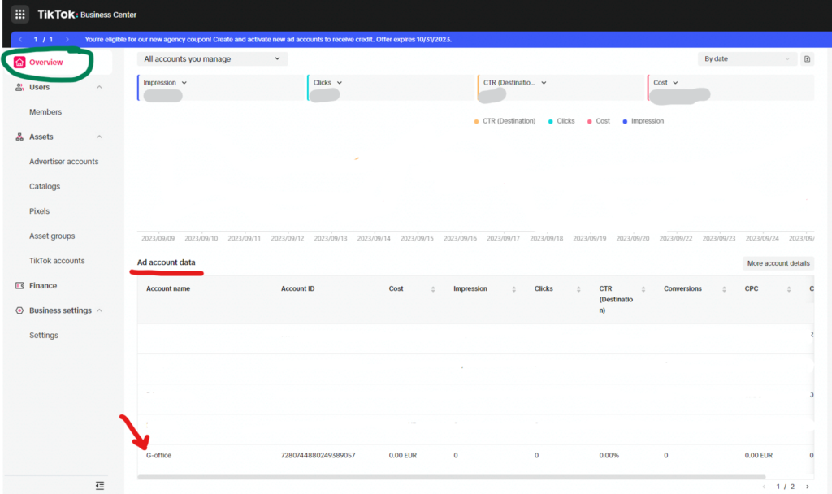Screen dimensions: 832x494
Task: Click the 2023/09/24 date label on chart
Action: pos(762,239)
